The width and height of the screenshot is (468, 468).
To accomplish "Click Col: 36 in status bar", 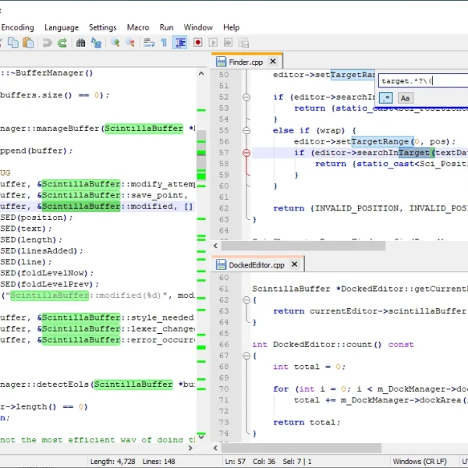I will coord(264,462).
